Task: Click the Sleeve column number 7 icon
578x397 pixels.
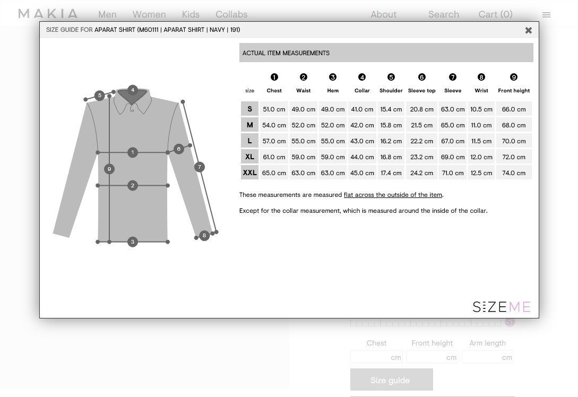Action: coord(453,77)
